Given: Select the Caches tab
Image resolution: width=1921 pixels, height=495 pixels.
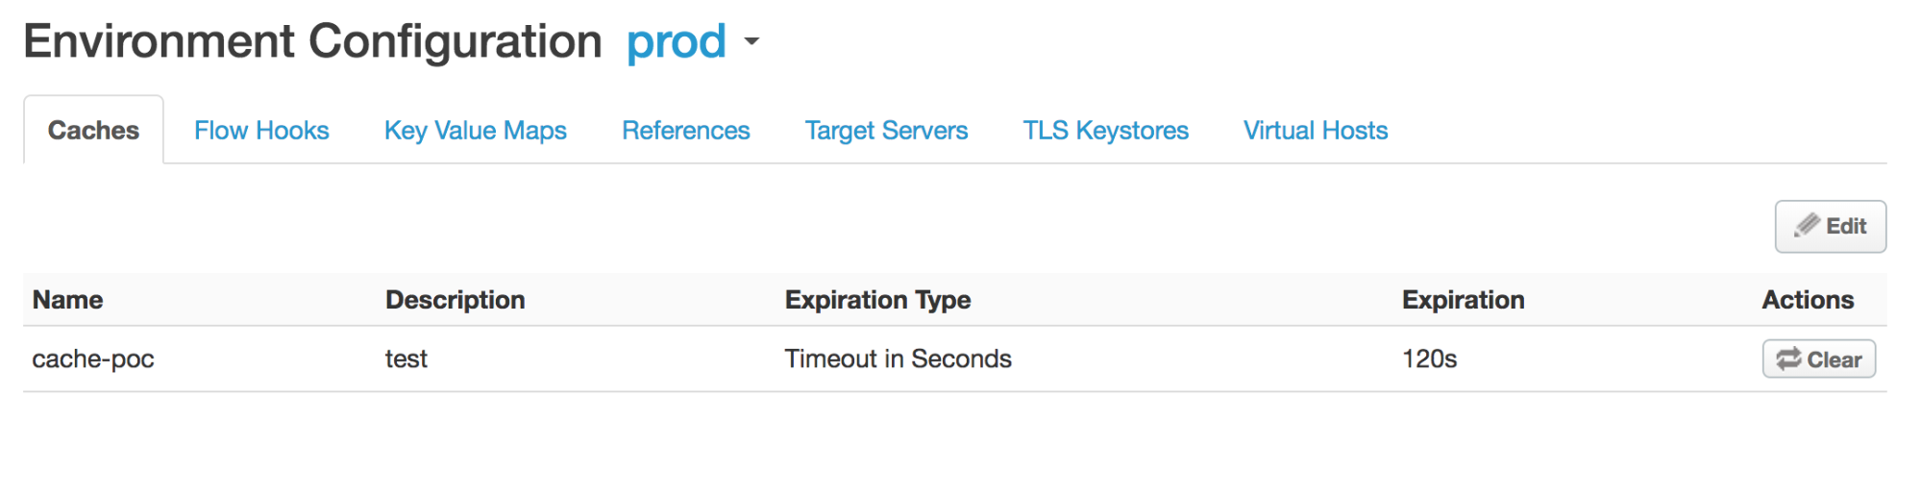Looking at the screenshot, I should click(93, 130).
